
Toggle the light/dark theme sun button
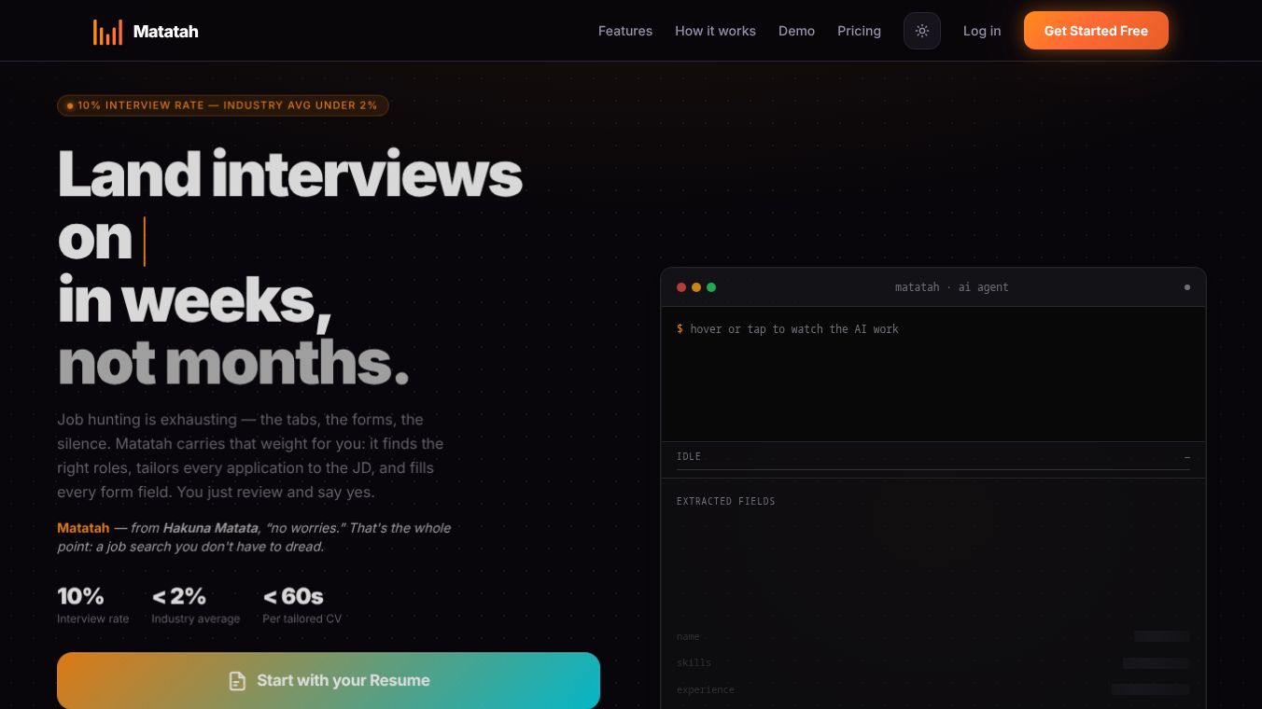(x=922, y=31)
